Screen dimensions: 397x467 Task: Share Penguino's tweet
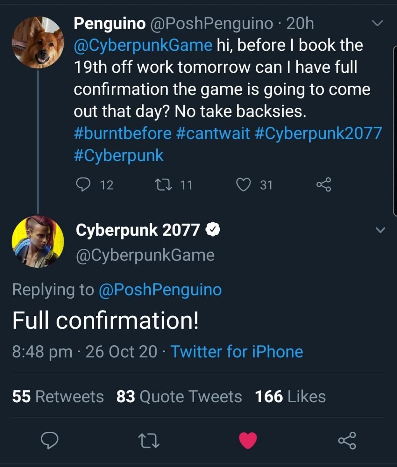click(324, 185)
